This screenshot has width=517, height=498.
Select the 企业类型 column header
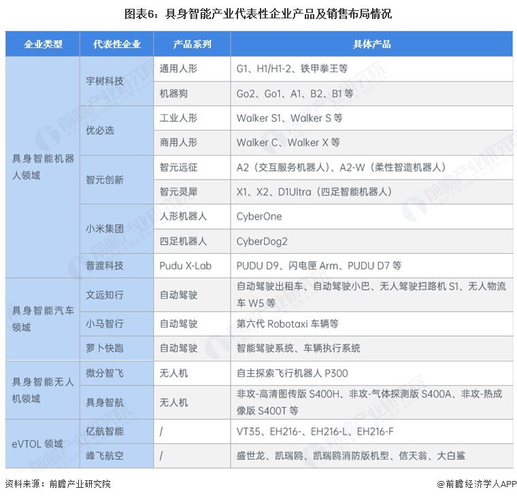point(43,44)
